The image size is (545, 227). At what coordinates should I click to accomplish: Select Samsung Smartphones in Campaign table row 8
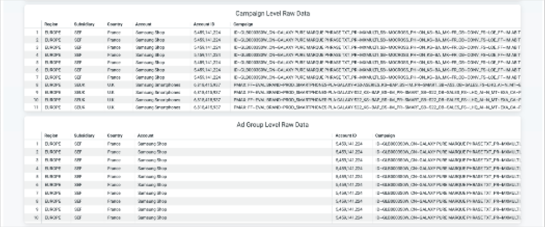coord(158,84)
